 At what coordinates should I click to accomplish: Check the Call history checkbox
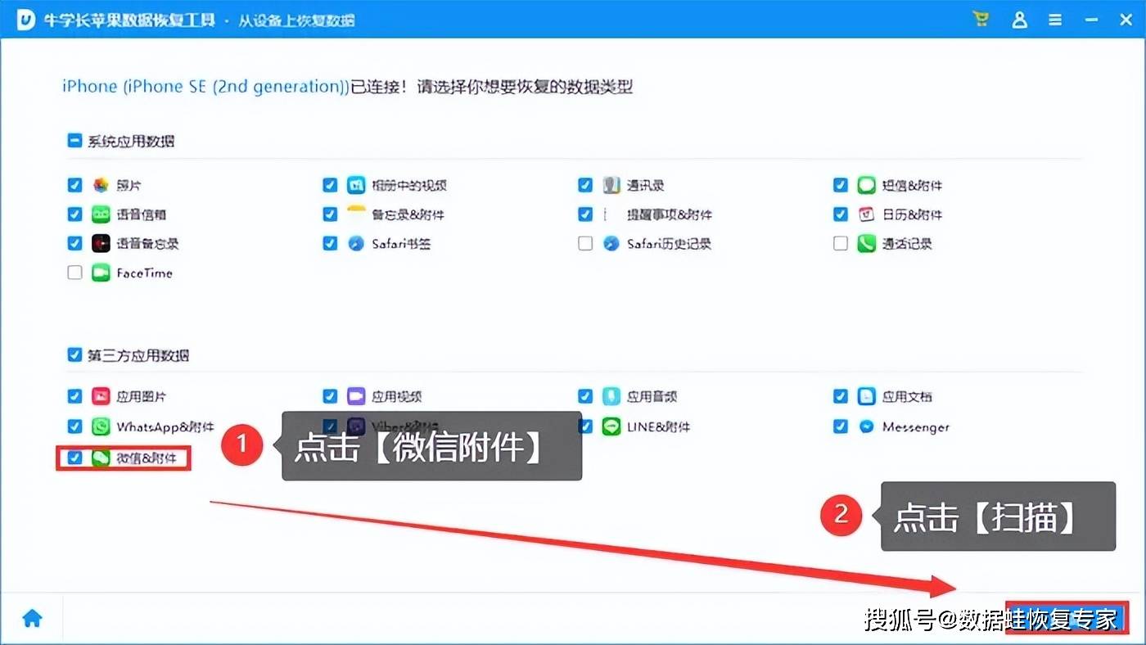click(x=841, y=243)
